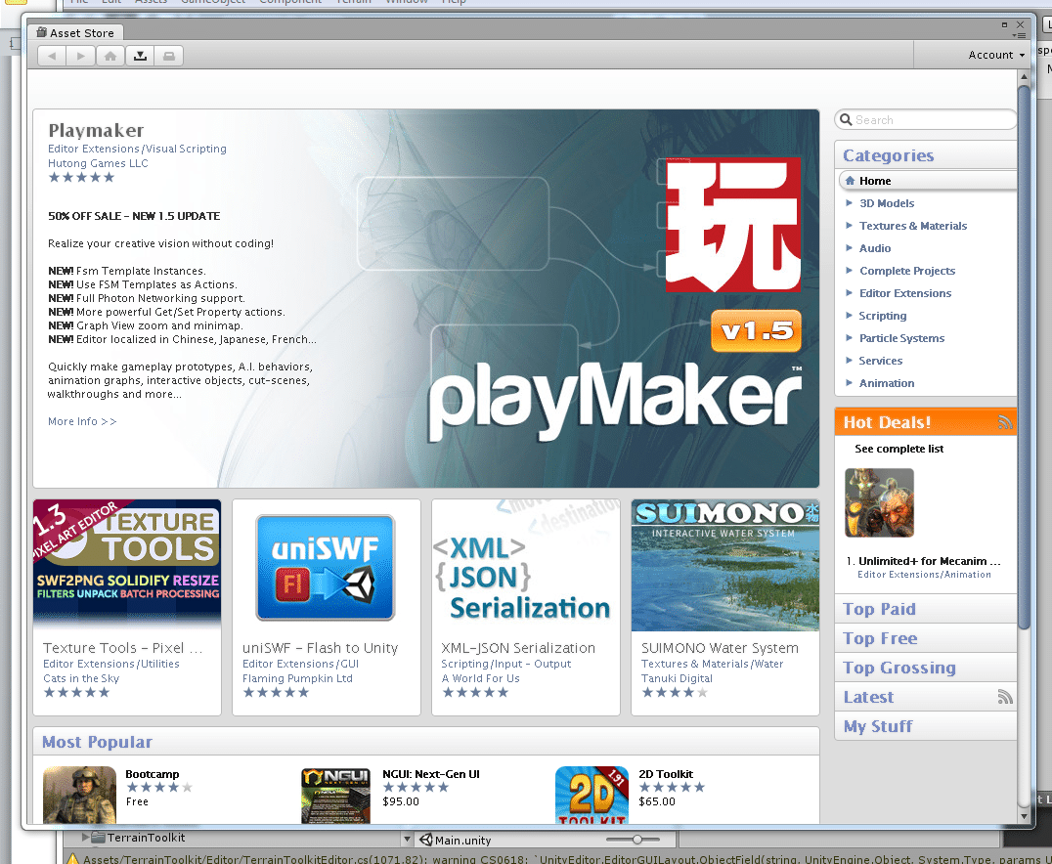Screen dimensions: 1052x864
Task: Open Unlimited+ for Mecanim hot deal
Action: coord(929,561)
